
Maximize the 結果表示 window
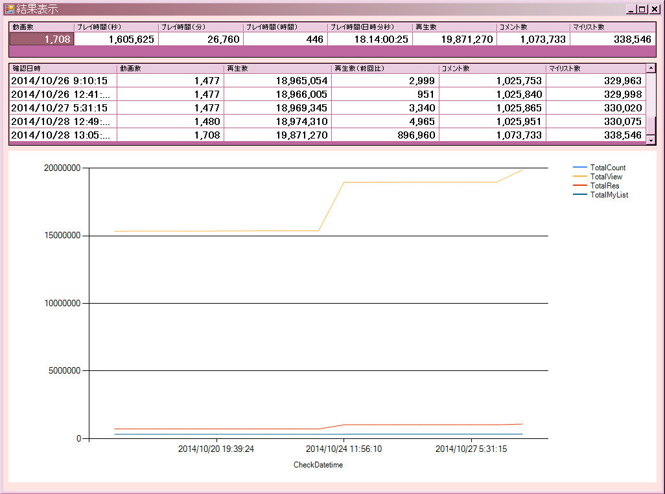[642, 9]
